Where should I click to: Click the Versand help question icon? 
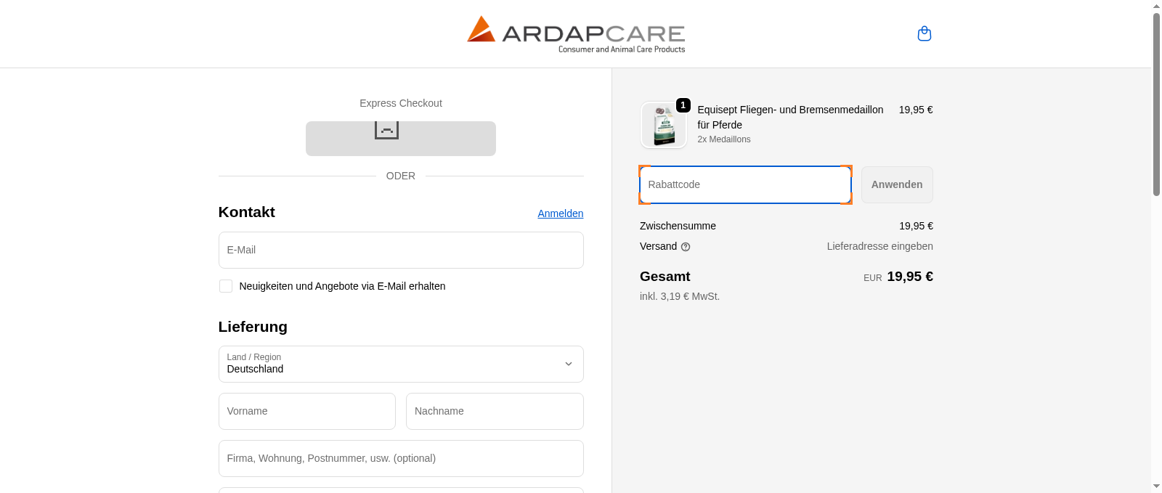coord(686,247)
